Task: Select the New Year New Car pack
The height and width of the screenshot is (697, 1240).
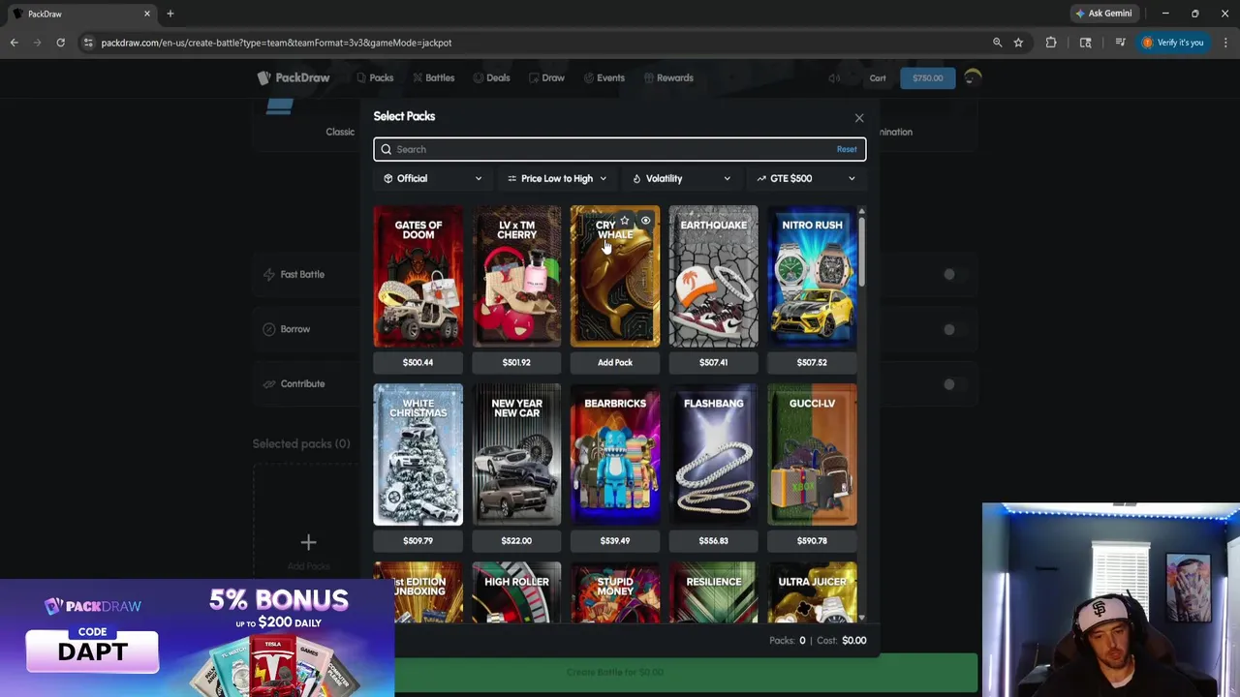Action: (x=516, y=455)
